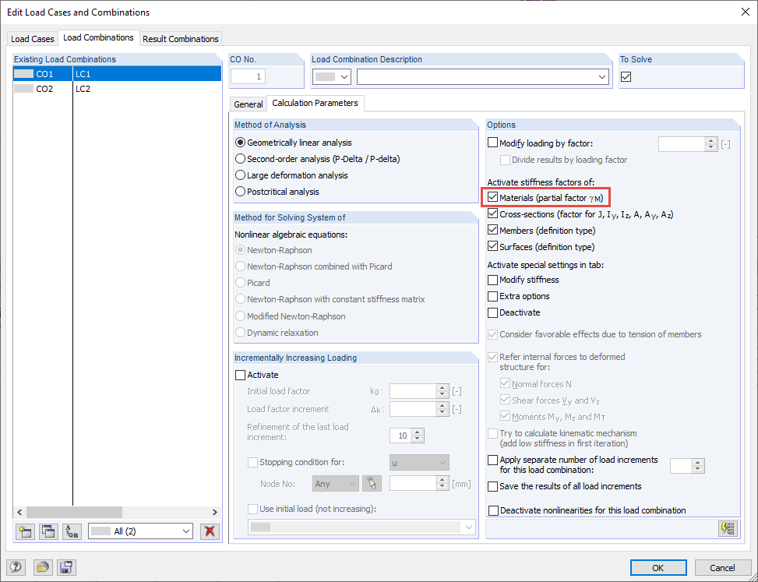
Task: Create a new load combination icon
Action: pyautogui.click(x=24, y=531)
